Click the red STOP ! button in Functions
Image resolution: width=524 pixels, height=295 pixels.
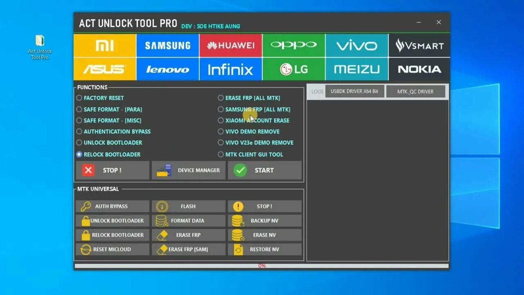point(113,170)
